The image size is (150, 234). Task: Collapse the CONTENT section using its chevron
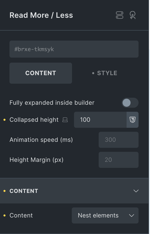[136, 191]
